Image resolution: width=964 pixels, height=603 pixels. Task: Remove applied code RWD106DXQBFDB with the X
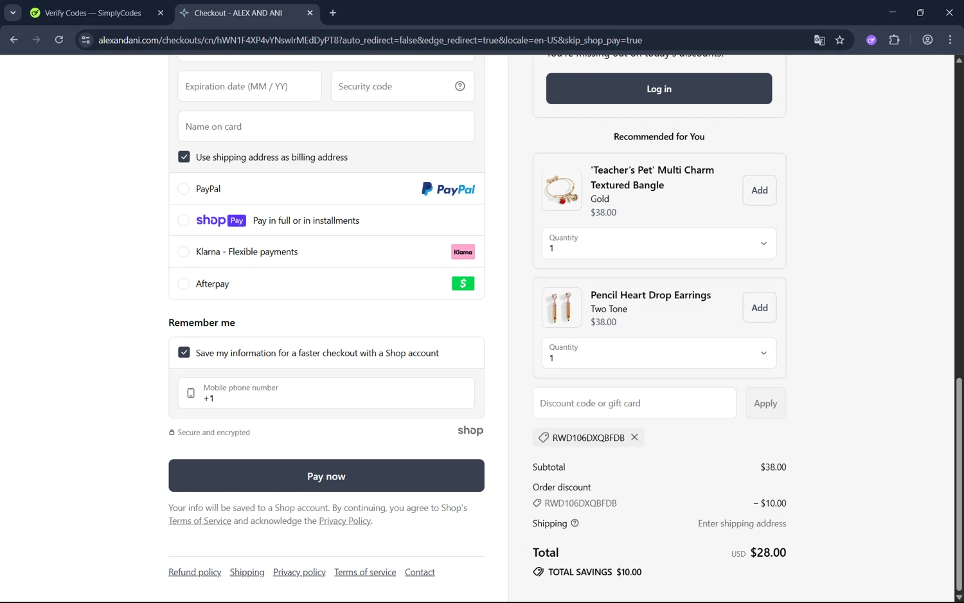click(x=634, y=437)
